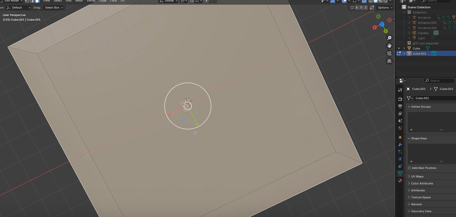Click the blue Z axis gizmo ball
Viewport: 456px width, 217px height.
point(382,24)
